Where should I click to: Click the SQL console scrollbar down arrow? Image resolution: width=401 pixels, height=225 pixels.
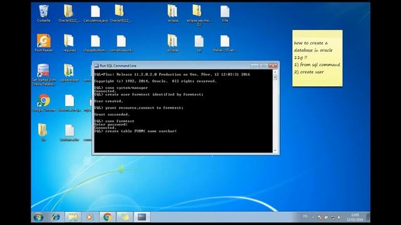(x=275, y=151)
